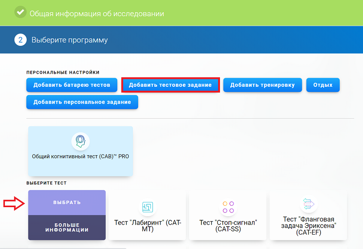
Task: Pick the 'Фланговая задача Эриксена (CAT-EF)' label
Action: [308, 225]
